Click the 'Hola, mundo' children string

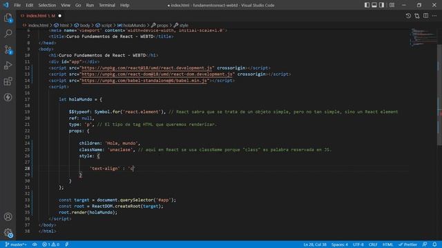[122, 143]
